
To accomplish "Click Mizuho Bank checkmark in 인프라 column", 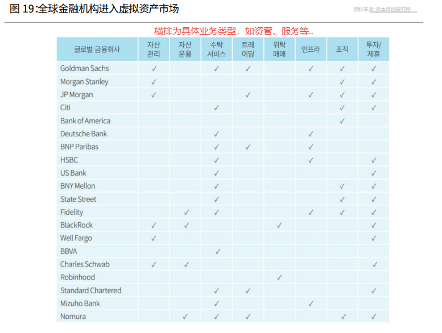I will (311, 304).
